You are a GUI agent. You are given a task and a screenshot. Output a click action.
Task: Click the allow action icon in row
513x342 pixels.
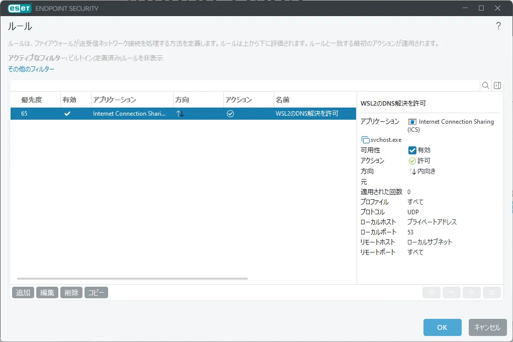tap(230, 114)
